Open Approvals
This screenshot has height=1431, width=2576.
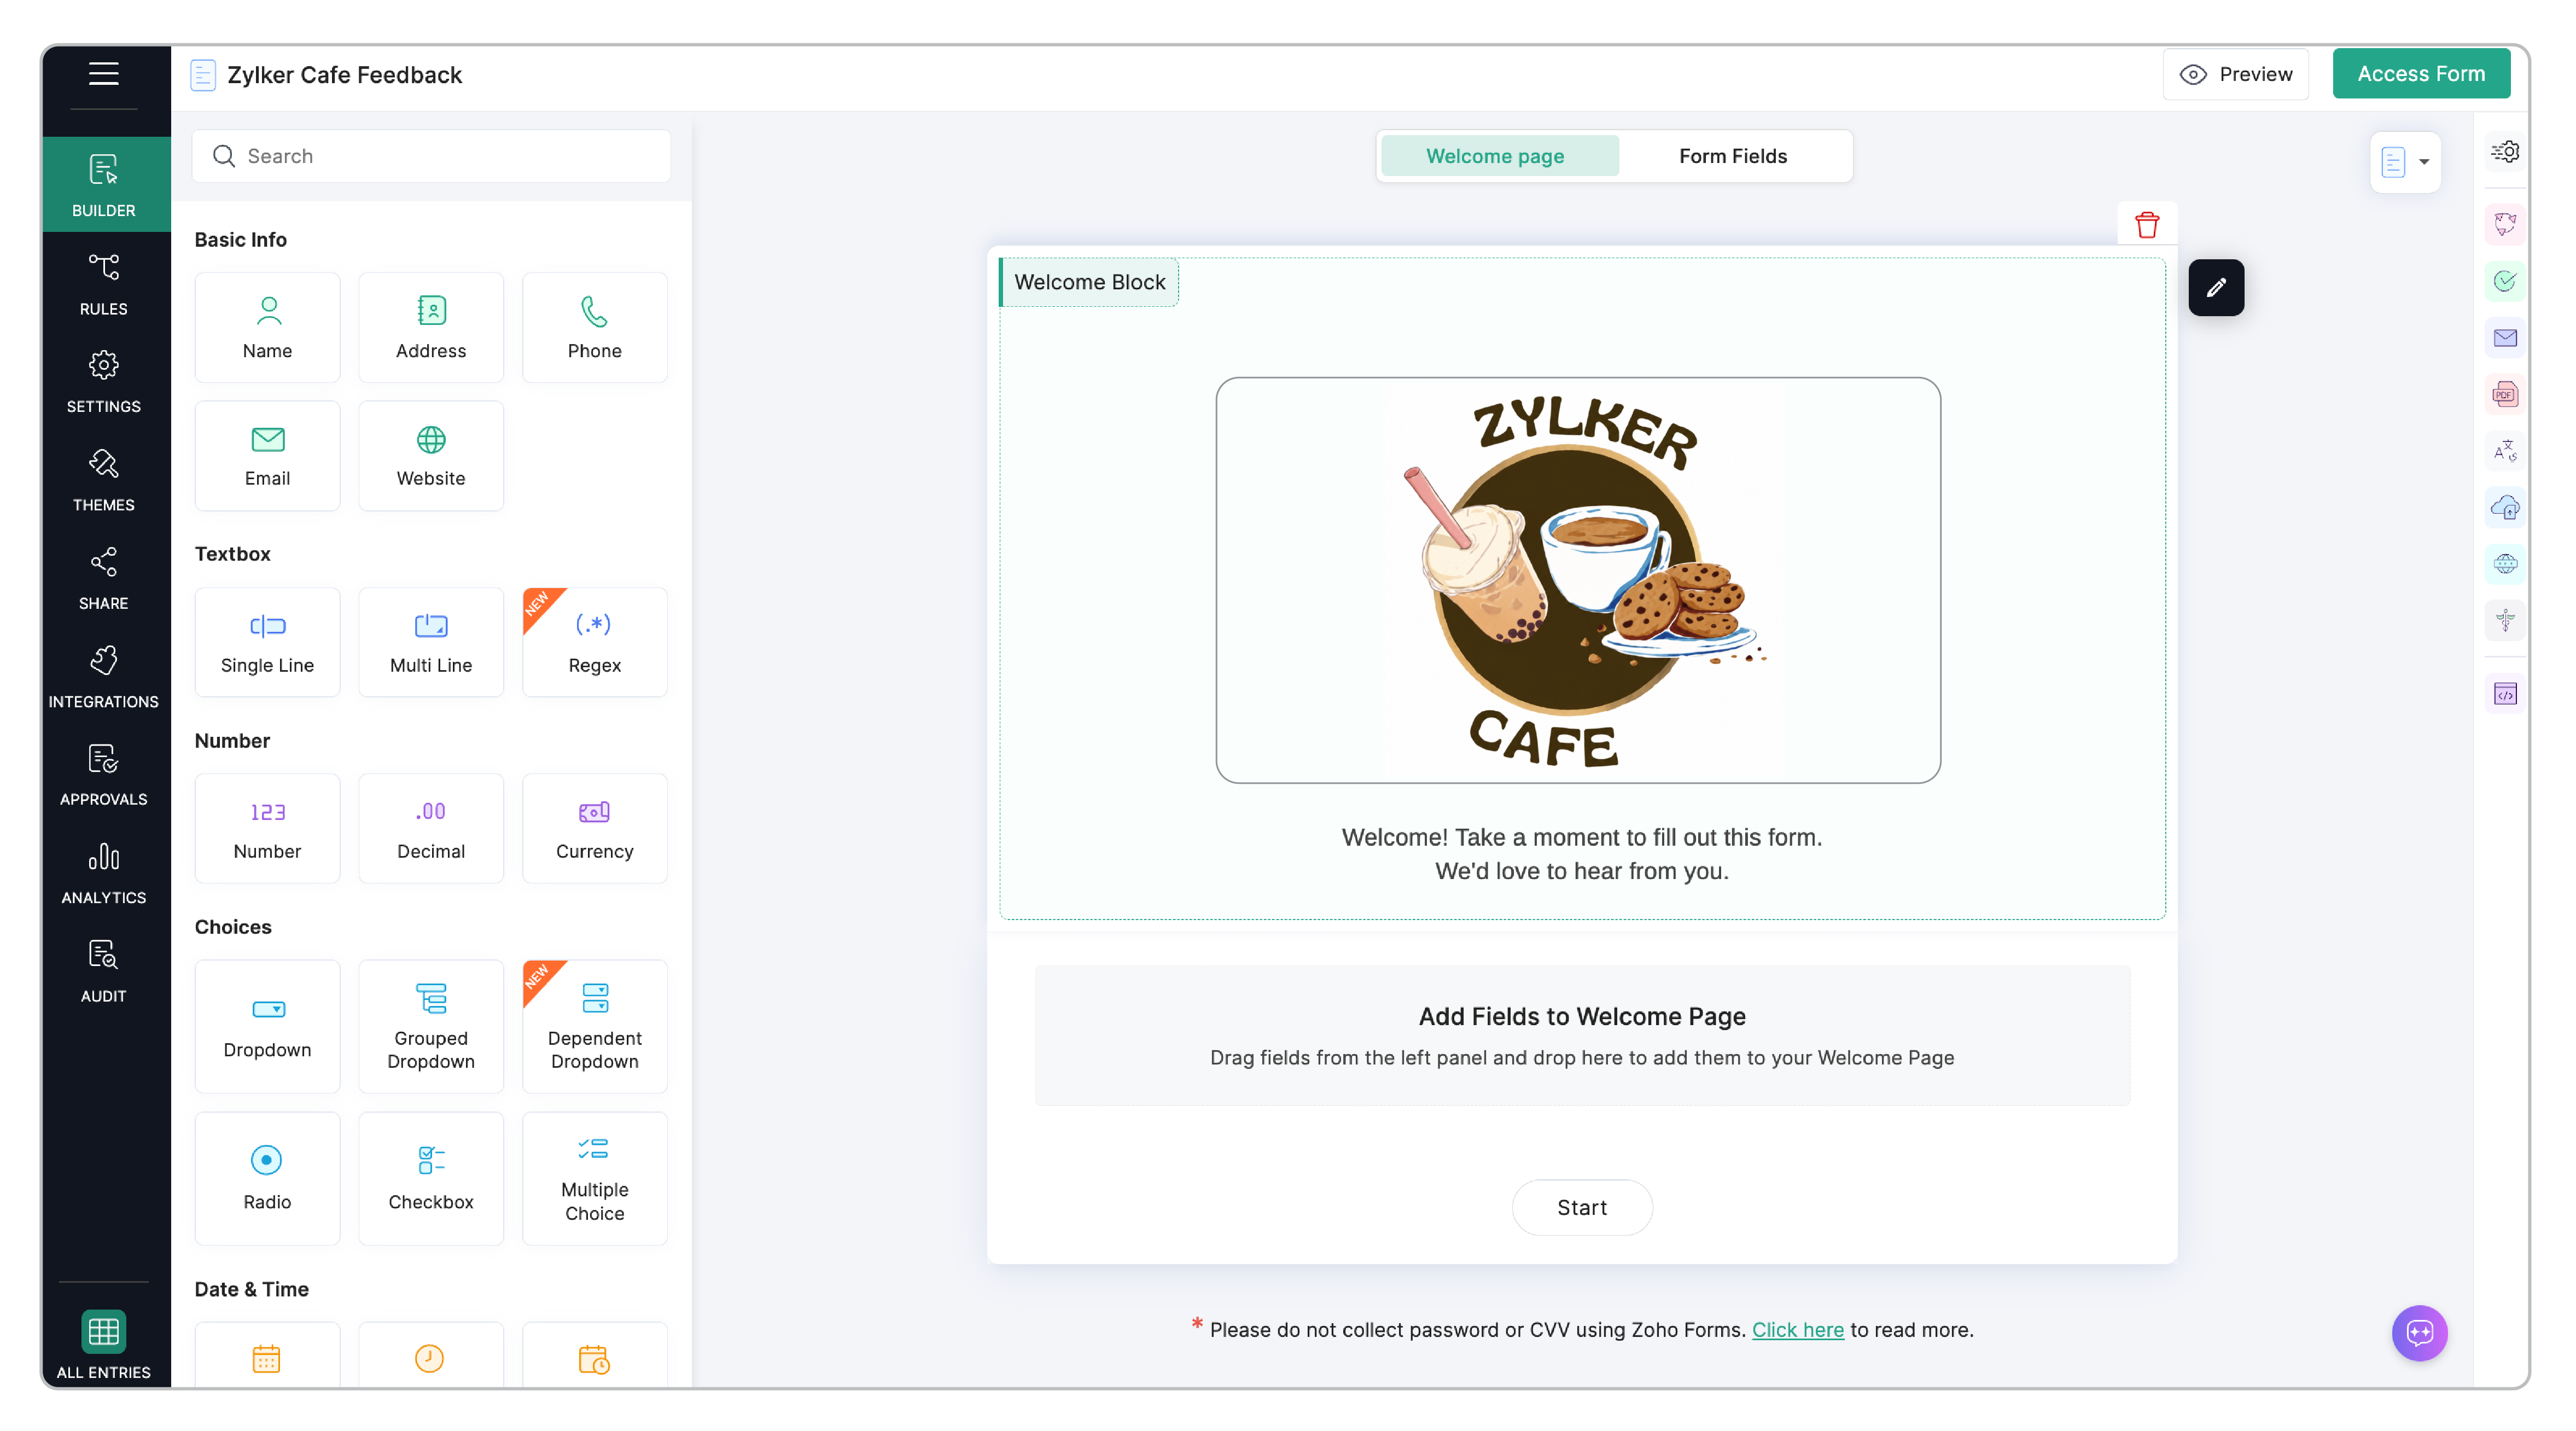coord(103,774)
